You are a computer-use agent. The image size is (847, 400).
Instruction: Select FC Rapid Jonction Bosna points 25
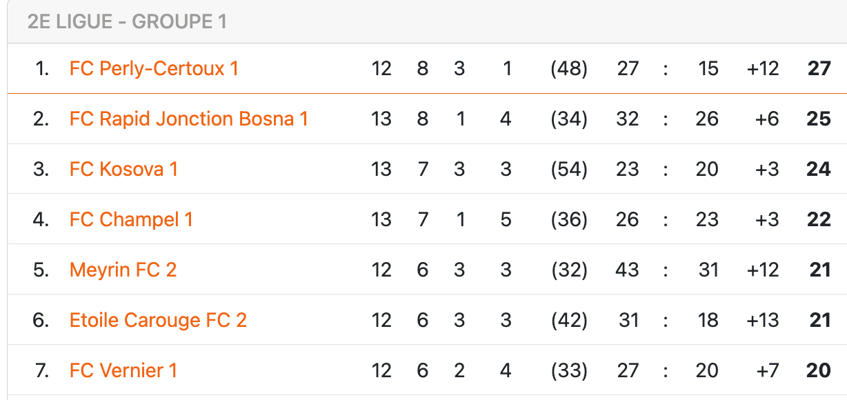pyautogui.click(x=819, y=119)
